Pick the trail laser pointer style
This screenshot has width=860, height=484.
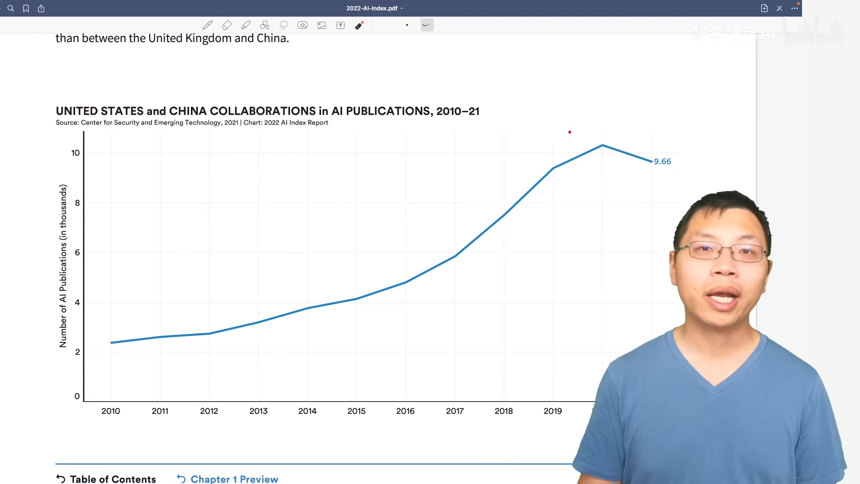pos(427,25)
